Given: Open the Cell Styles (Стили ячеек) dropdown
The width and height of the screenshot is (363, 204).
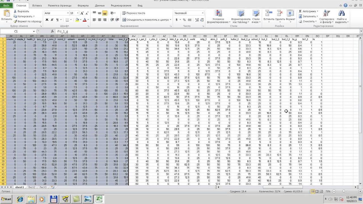Looking at the screenshot, I should coord(256,17).
